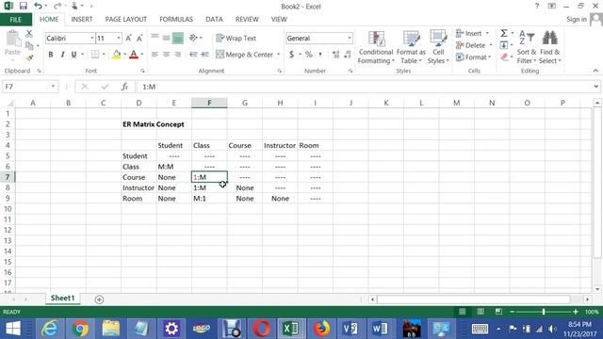Click Format cells button
Viewport: 603px width, 339px height.
point(471,57)
